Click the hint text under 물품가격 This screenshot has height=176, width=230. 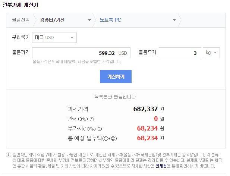(77, 62)
